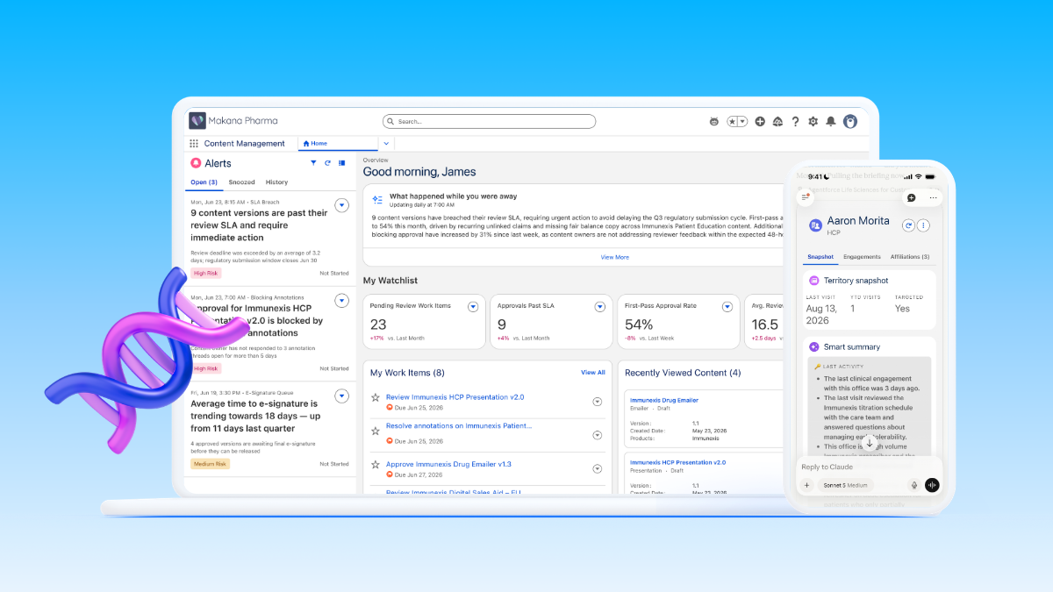The width and height of the screenshot is (1053, 592).
Task: Open dropdown on SLA Breach alert
Action: pyautogui.click(x=342, y=205)
